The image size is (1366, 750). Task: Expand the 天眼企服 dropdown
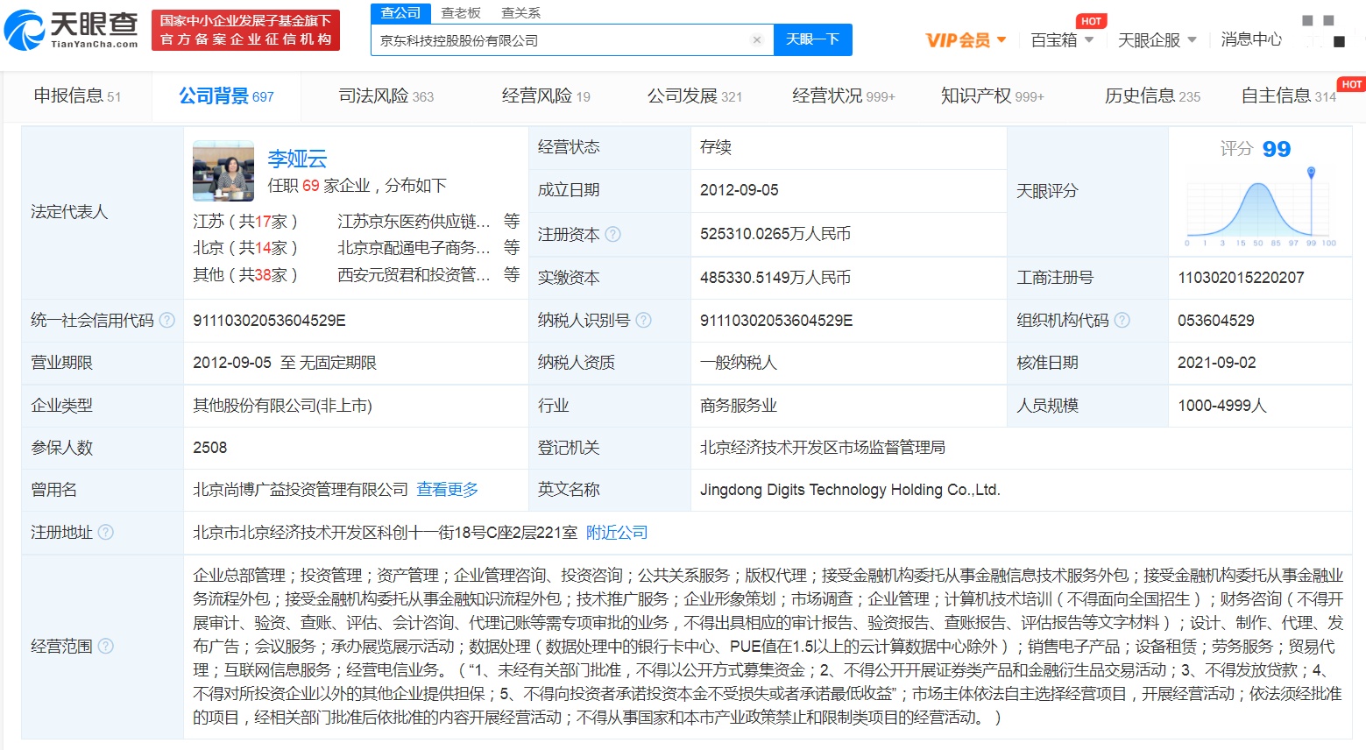(1193, 40)
